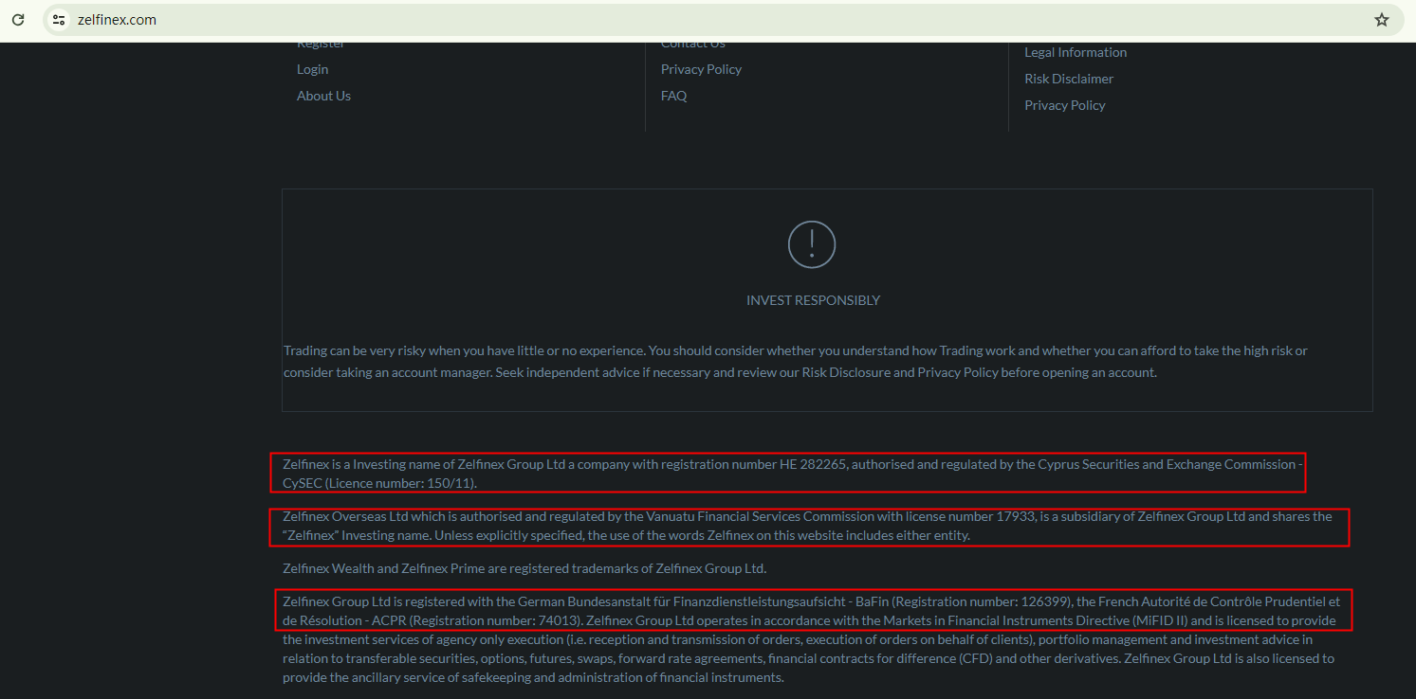Click registration number "HE 282265"
Viewport: 1416px width, 699px height.
coord(813,464)
